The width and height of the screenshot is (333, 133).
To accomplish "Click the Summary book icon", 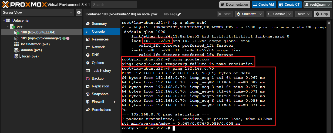I will tap(88, 24).
